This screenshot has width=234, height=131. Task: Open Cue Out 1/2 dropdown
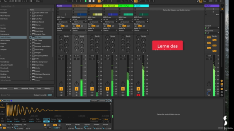point(212,28)
